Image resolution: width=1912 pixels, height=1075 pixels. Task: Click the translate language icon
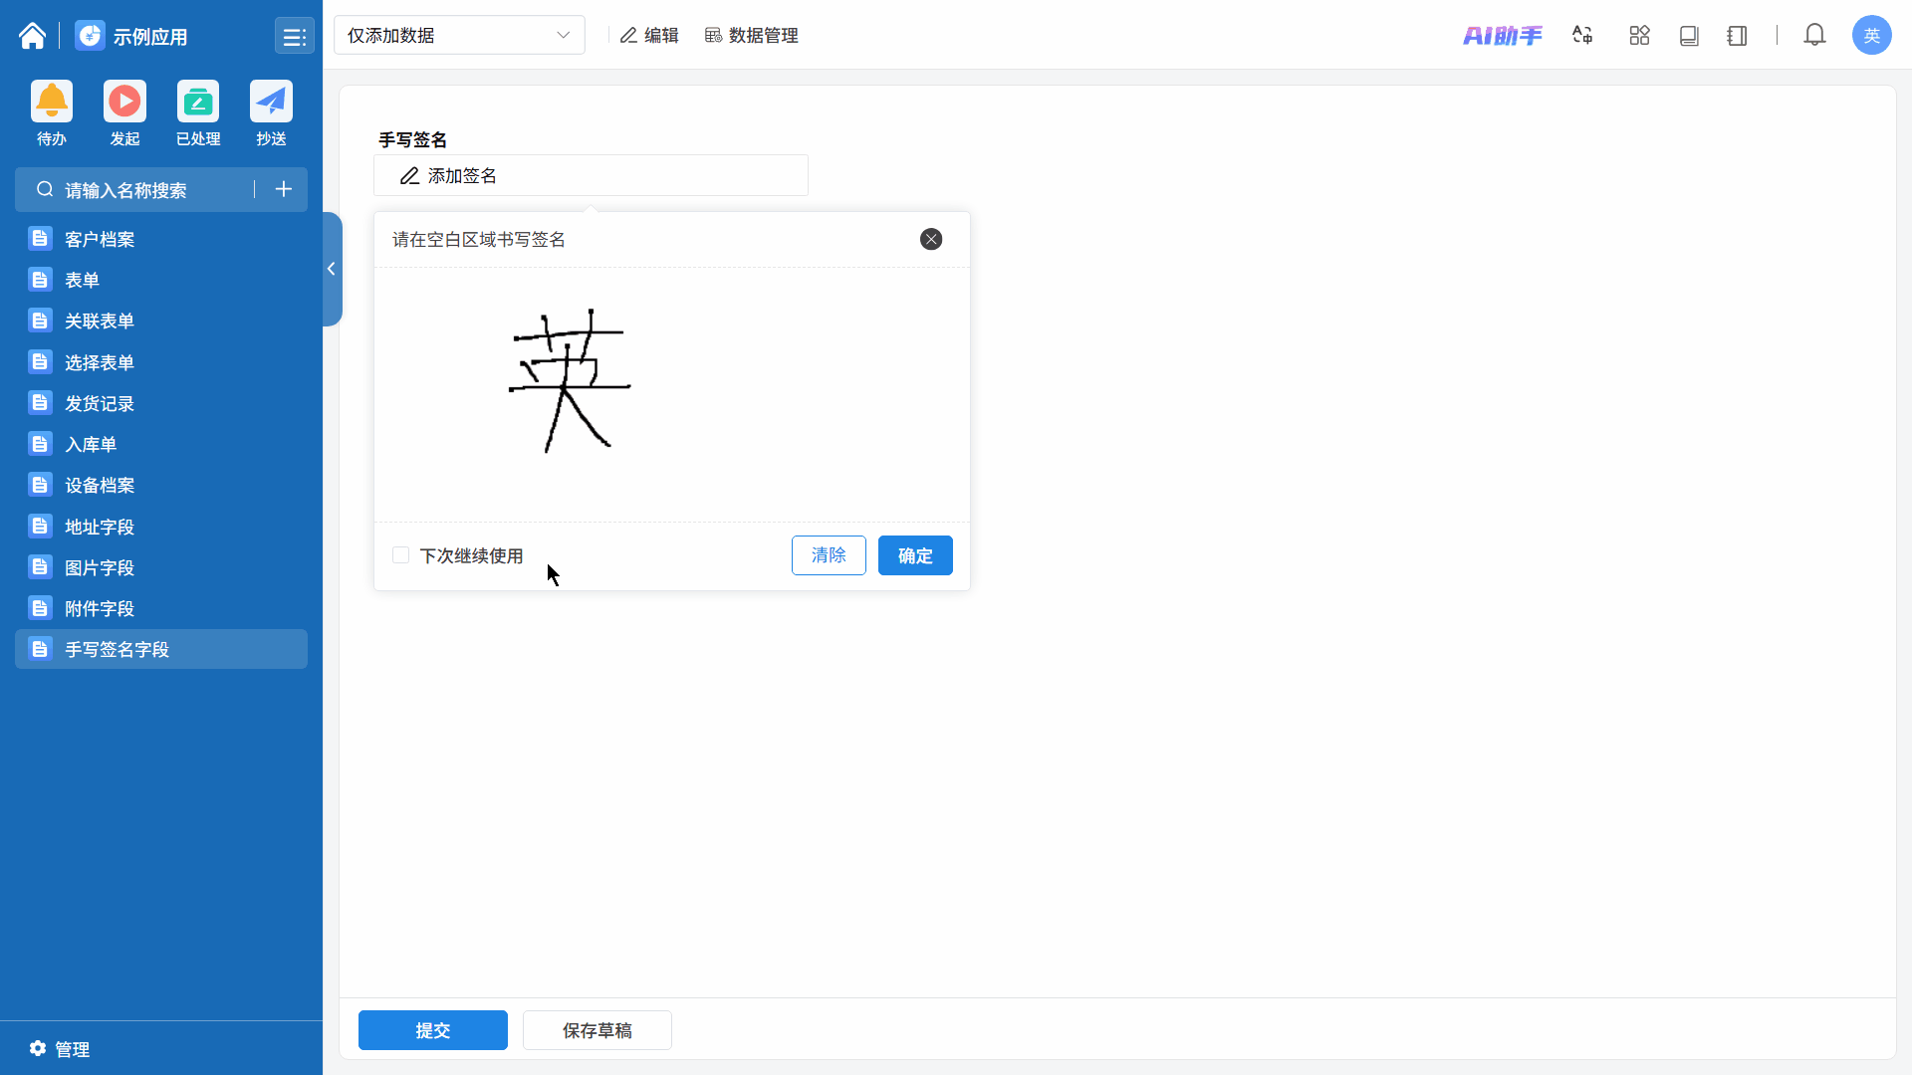(1582, 36)
